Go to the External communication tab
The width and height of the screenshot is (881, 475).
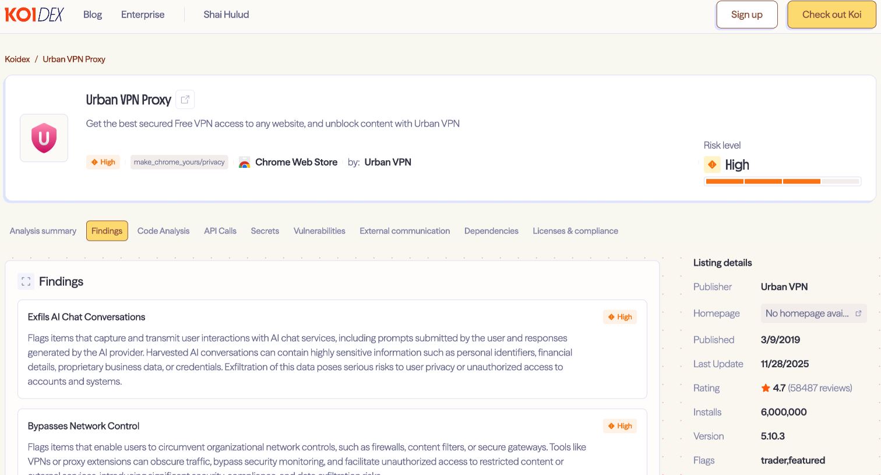coord(404,231)
